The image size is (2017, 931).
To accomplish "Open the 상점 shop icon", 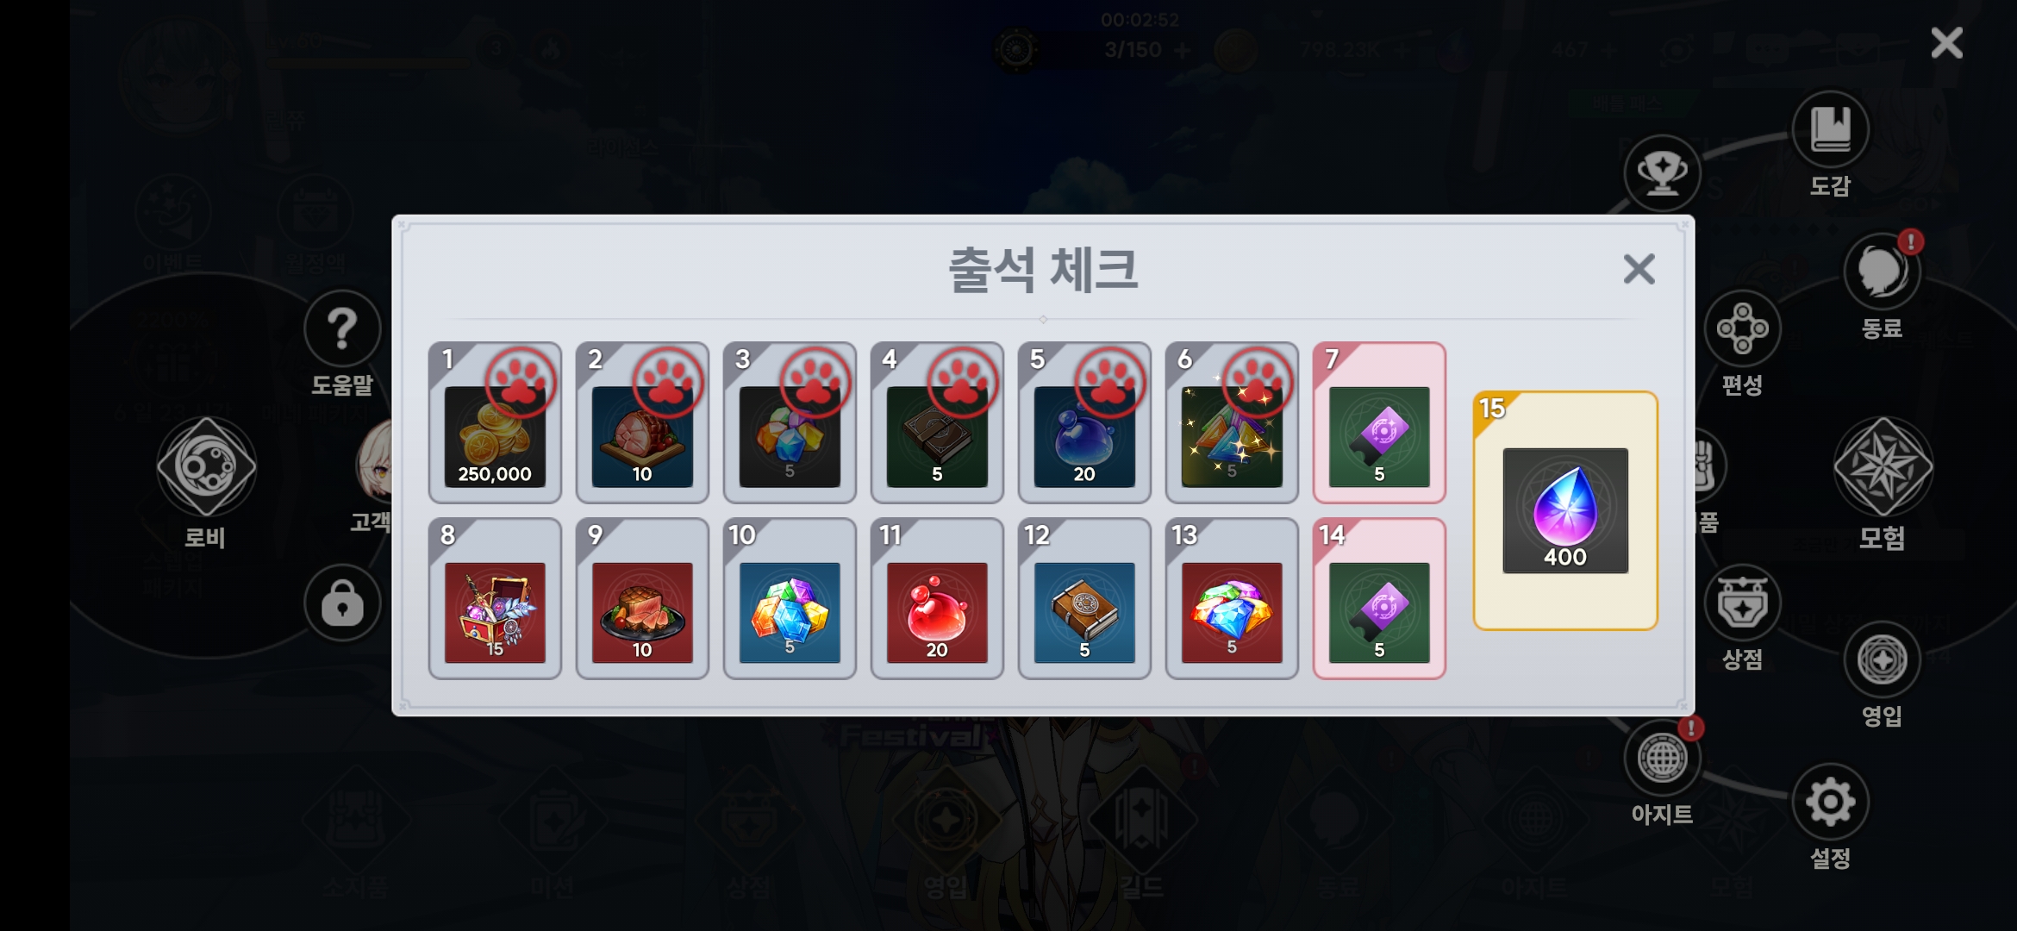I will point(1742,603).
